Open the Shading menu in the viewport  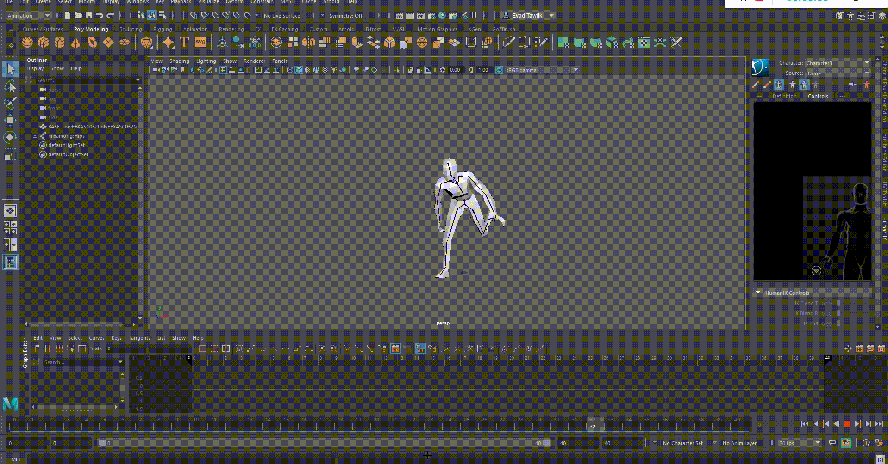tap(179, 61)
